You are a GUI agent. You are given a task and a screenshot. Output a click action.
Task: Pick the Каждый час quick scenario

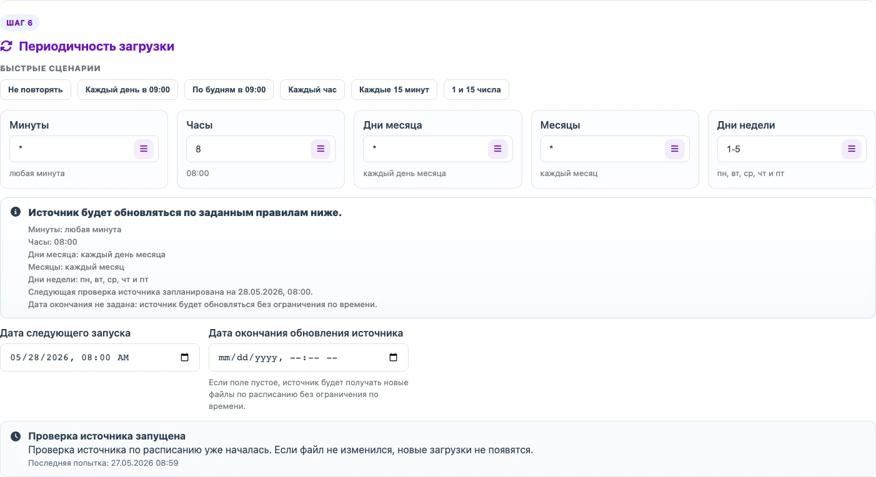[x=312, y=90]
